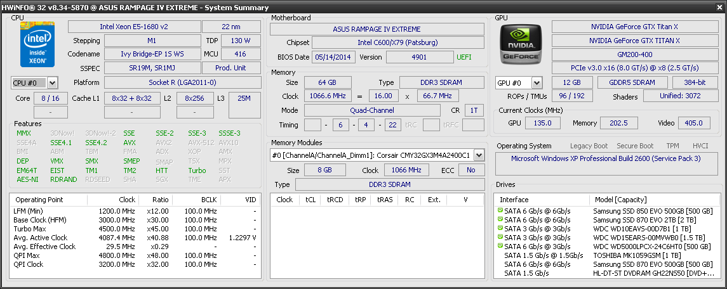The height and width of the screenshot is (289, 727).
Task: Click the Microsoft Windows XP operating system field
Action: click(606, 158)
